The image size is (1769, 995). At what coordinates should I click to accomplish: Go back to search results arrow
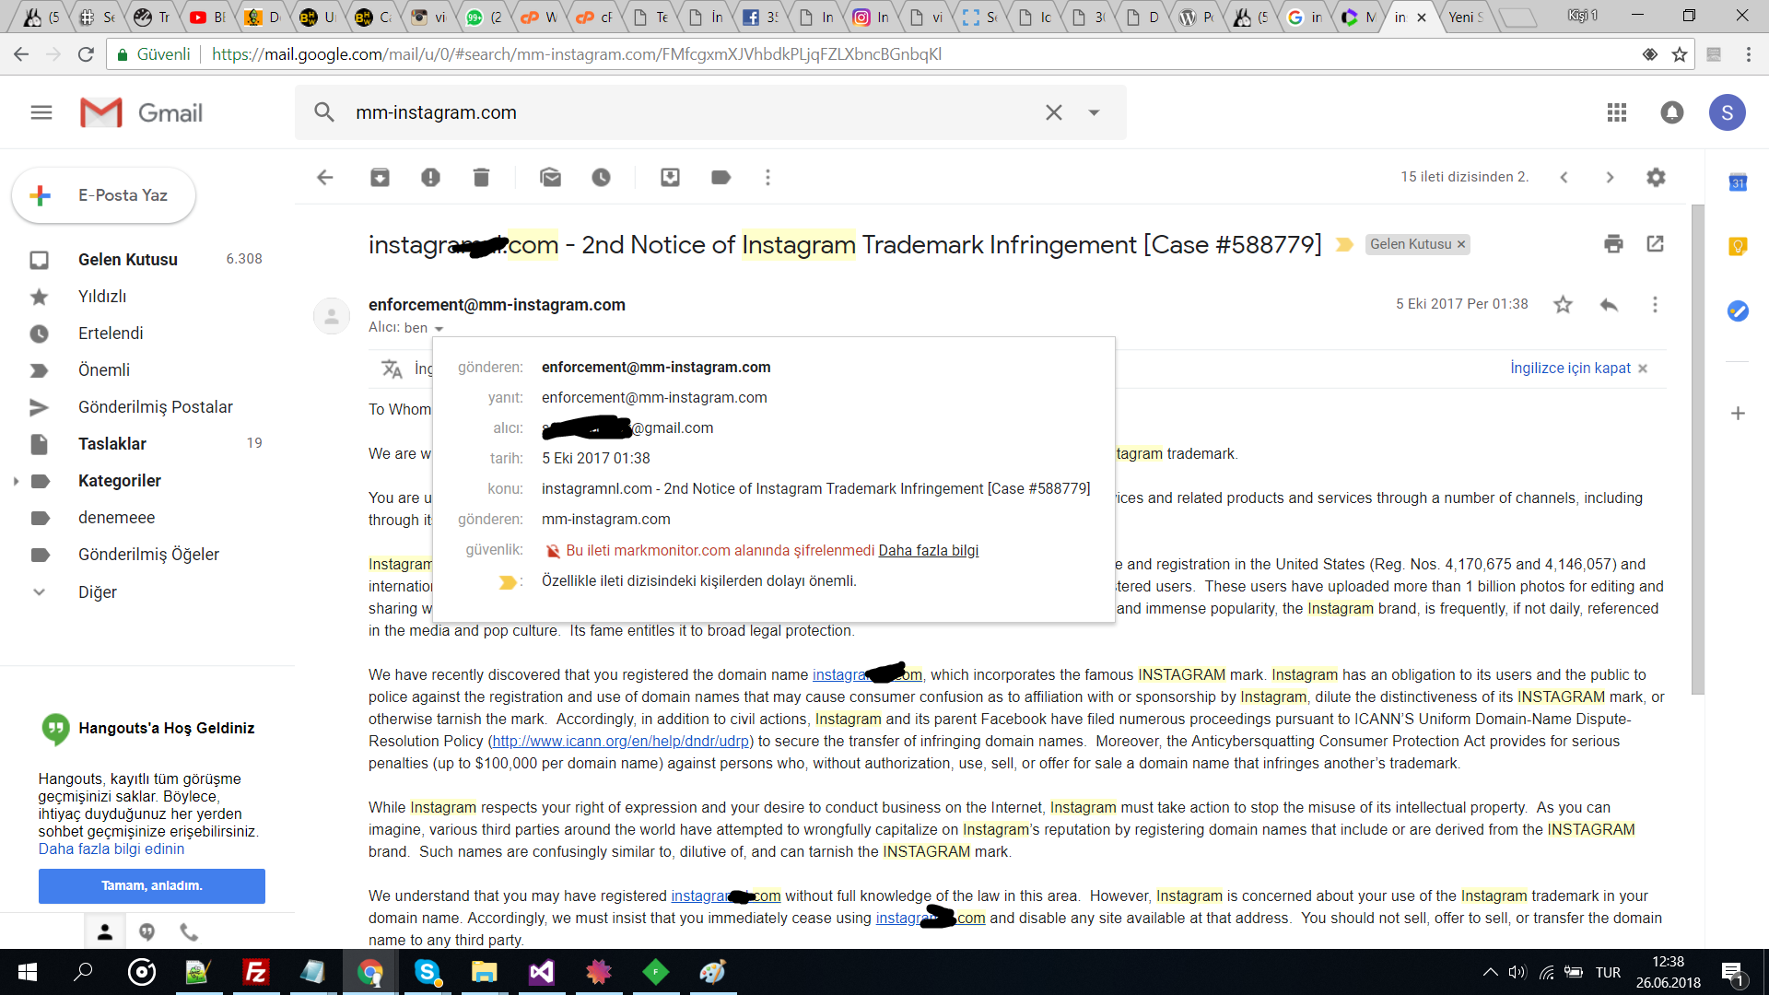[x=325, y=177]
